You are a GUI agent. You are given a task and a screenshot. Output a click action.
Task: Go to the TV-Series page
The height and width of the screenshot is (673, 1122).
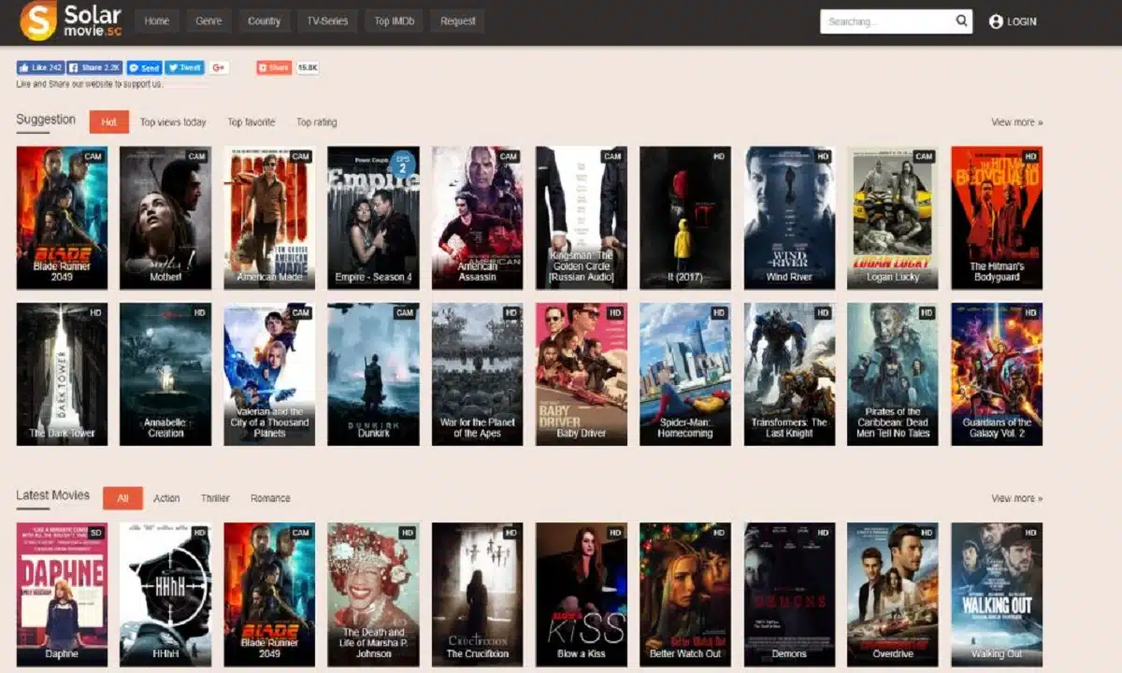[326, 21]
